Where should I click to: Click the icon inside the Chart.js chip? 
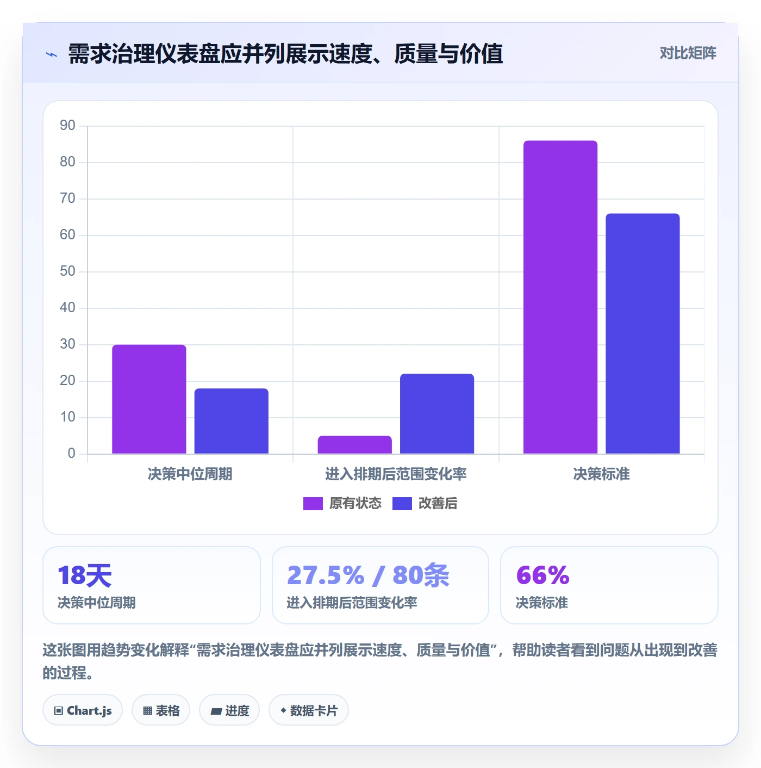tap(59, 710)
